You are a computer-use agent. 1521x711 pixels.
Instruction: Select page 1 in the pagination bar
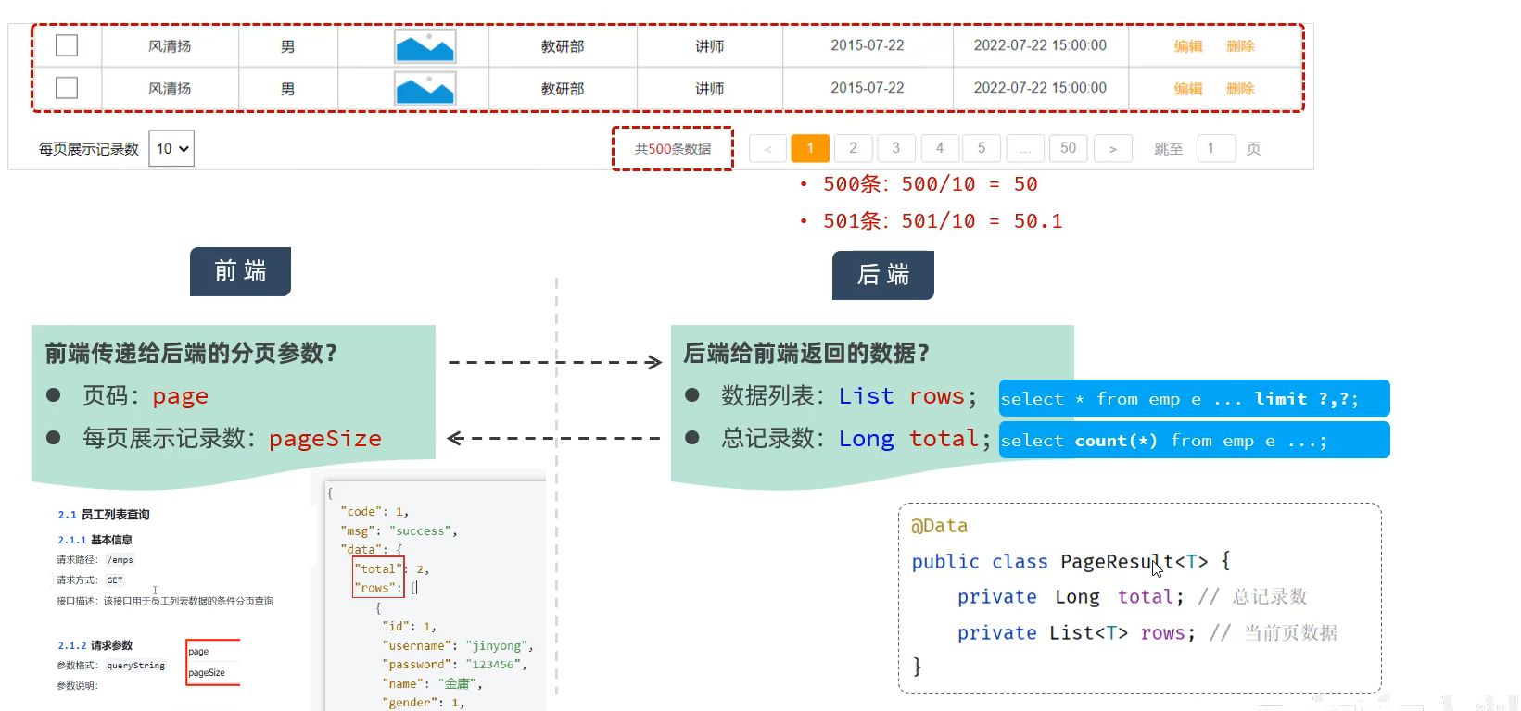pos(810,148)
